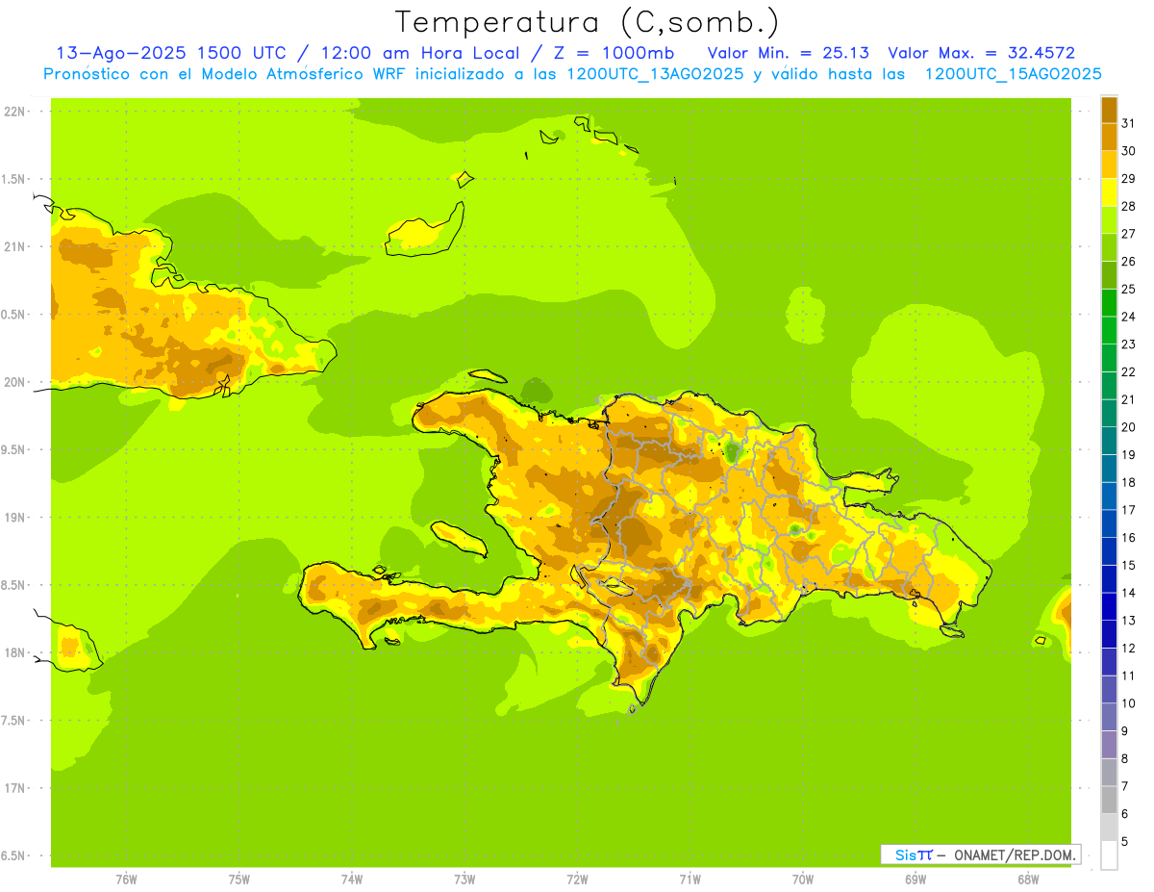Screen dimensions: 1154x892
Task: Click the 'Valor Min. = 25.13' readout
Action: pos(789,53)
